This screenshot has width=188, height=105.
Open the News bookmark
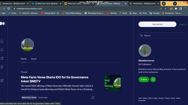click(x=143, y=13)
